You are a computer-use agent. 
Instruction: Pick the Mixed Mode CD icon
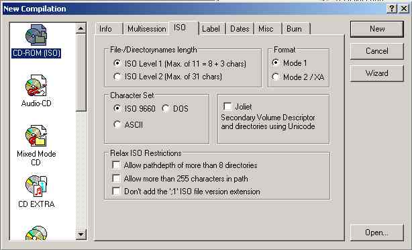pyautogui.click(x=36, y=136)
